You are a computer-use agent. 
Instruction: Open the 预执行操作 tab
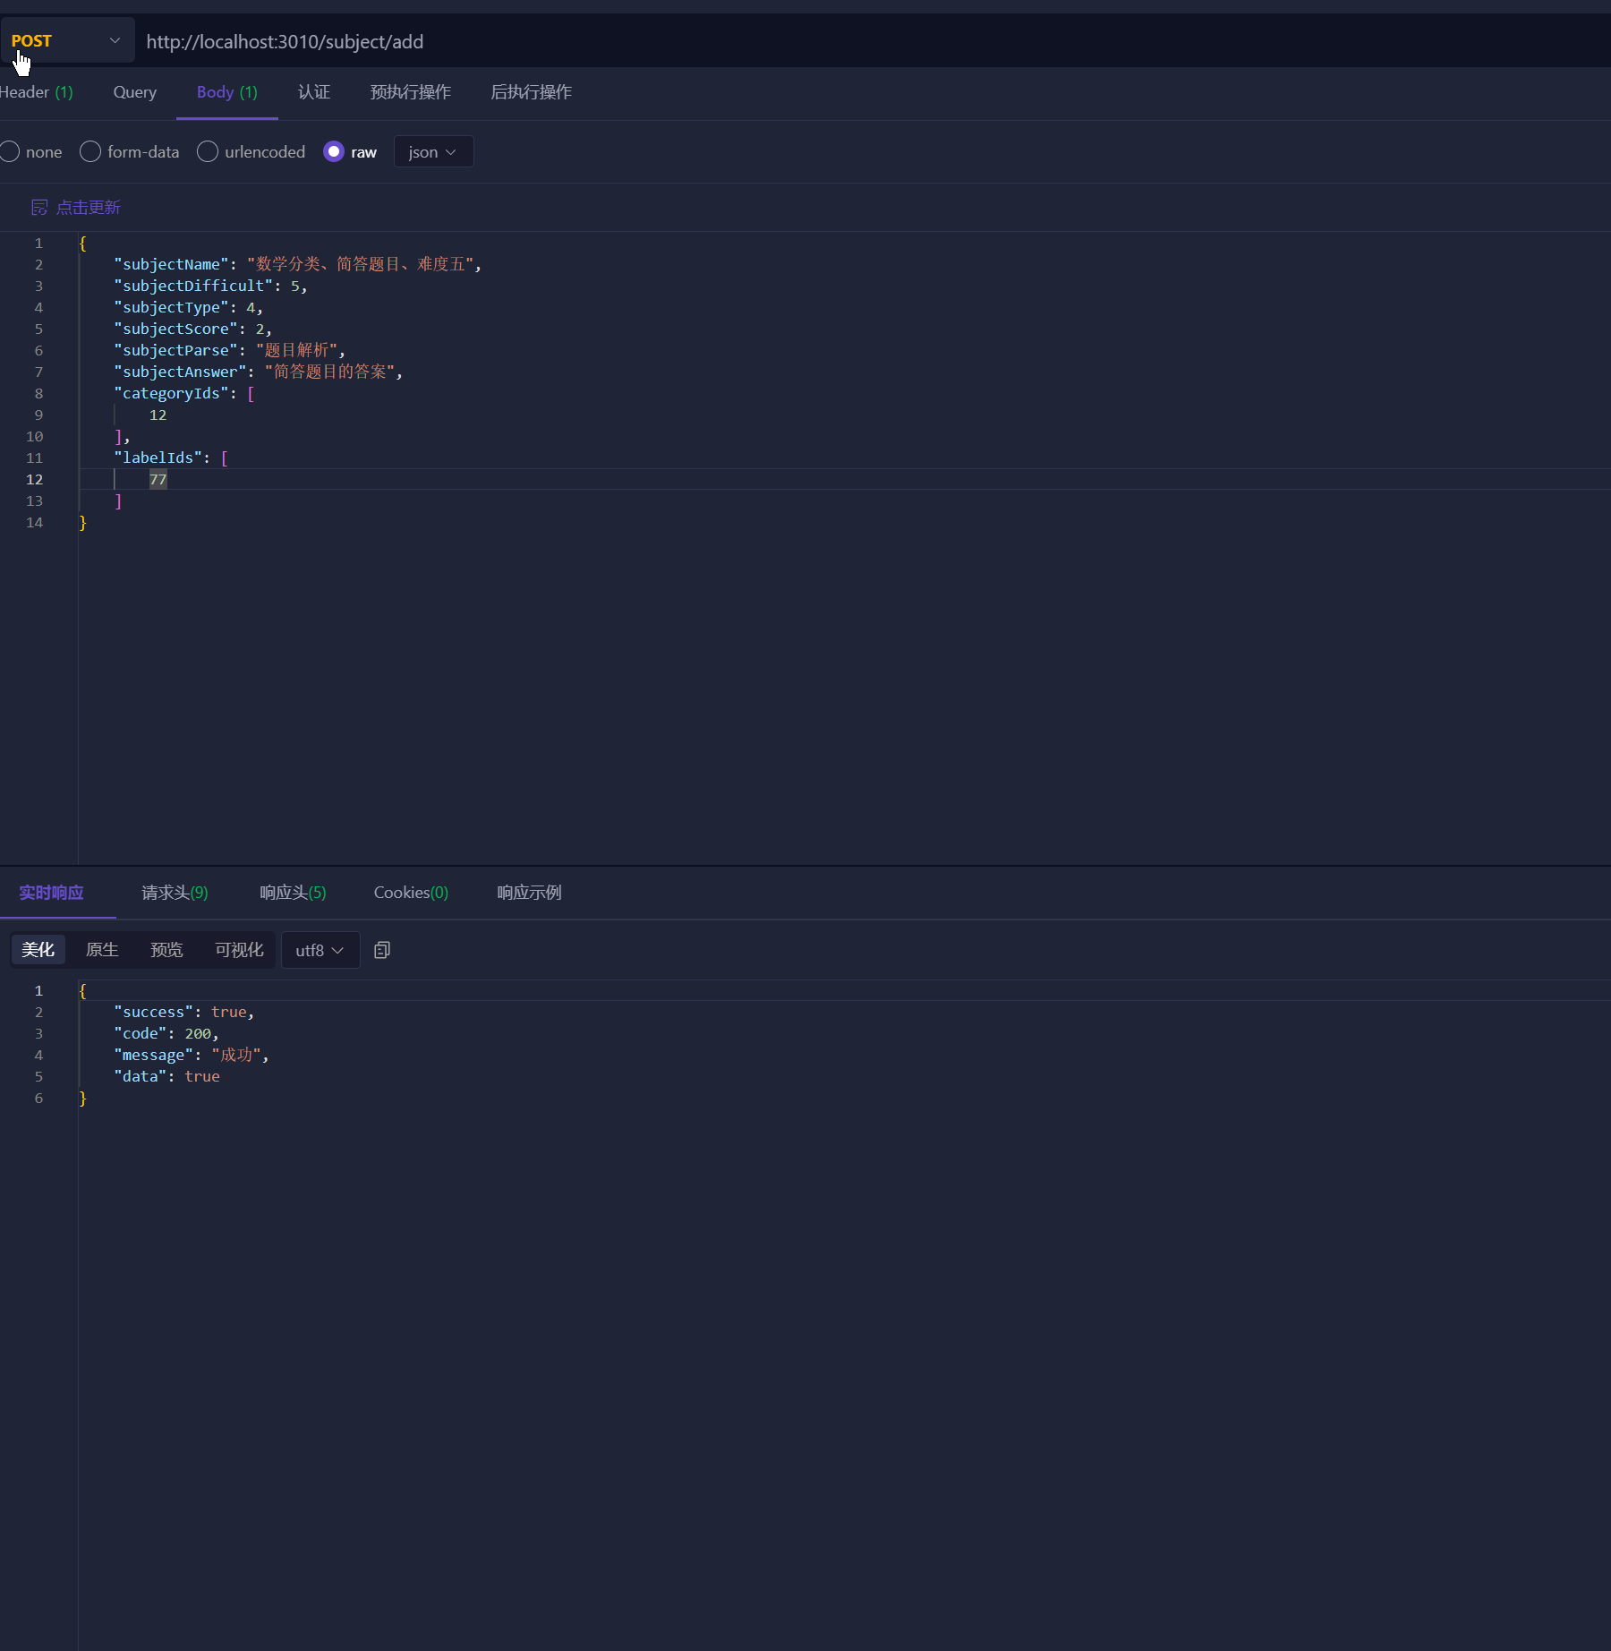click(x=411, y=92)
